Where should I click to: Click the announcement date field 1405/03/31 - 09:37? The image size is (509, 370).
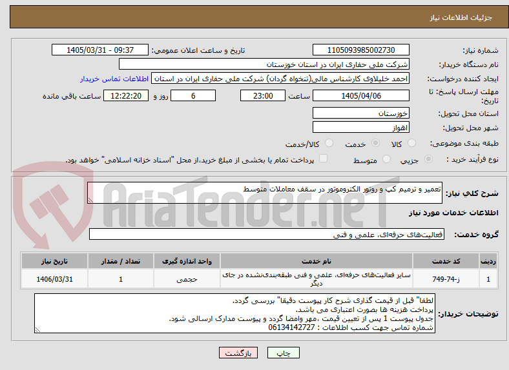tap(100, 50)
